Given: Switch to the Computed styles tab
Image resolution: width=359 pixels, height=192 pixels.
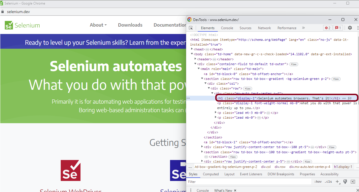Looking at the screenshot, I should (x=211, y=174).
